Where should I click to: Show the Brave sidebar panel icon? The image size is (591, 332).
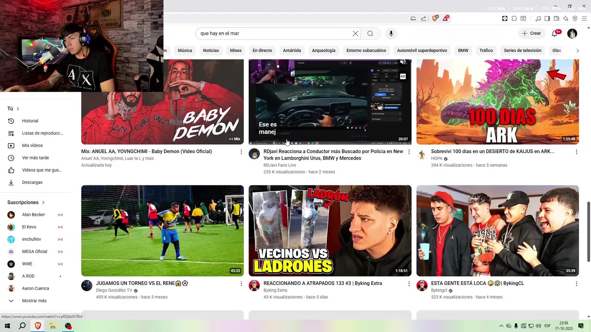[547, 18]
